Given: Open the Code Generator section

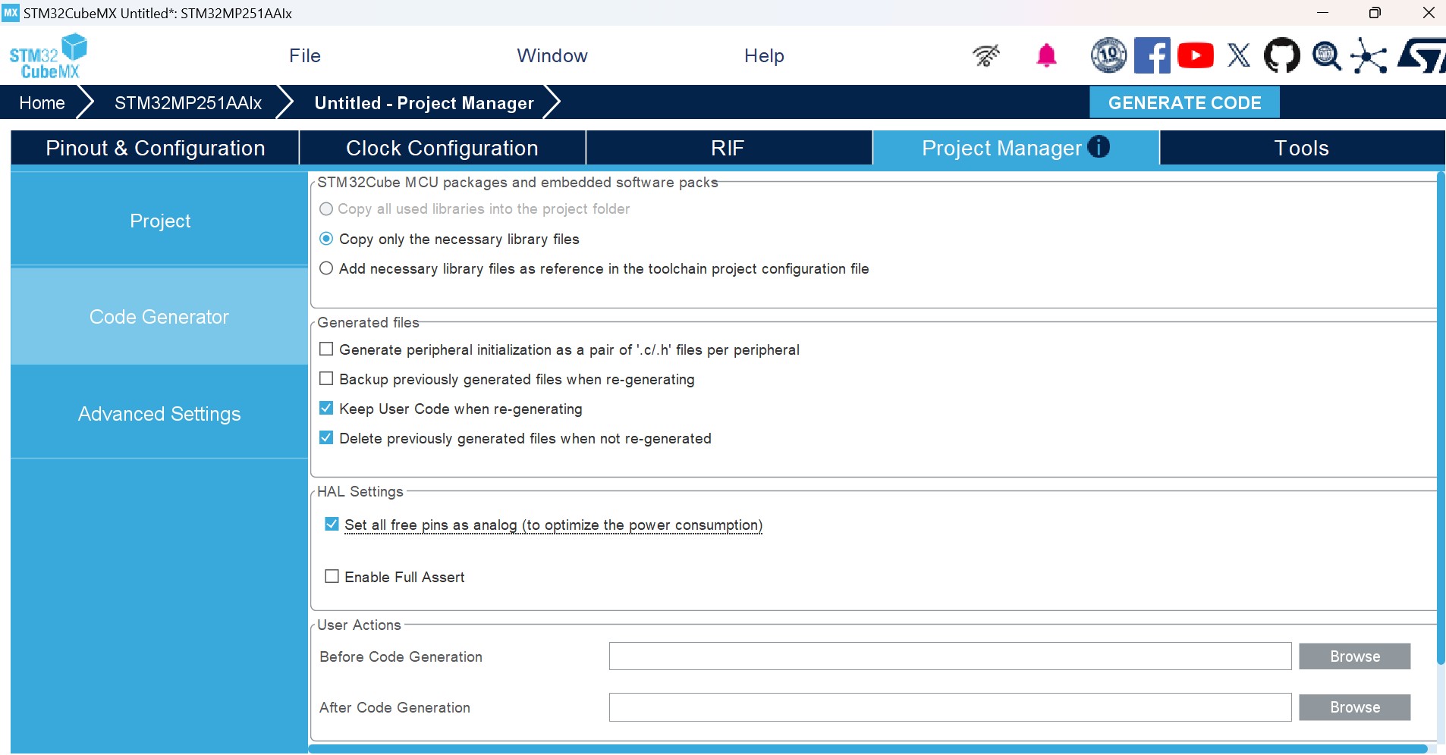Looking at the screenshot, I should click(x=159, y=317).
